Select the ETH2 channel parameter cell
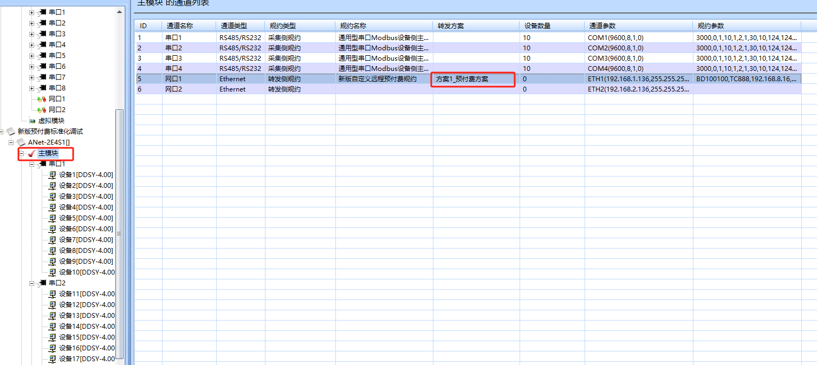Screen dimensions: 817x365 (x=638, y=89)
